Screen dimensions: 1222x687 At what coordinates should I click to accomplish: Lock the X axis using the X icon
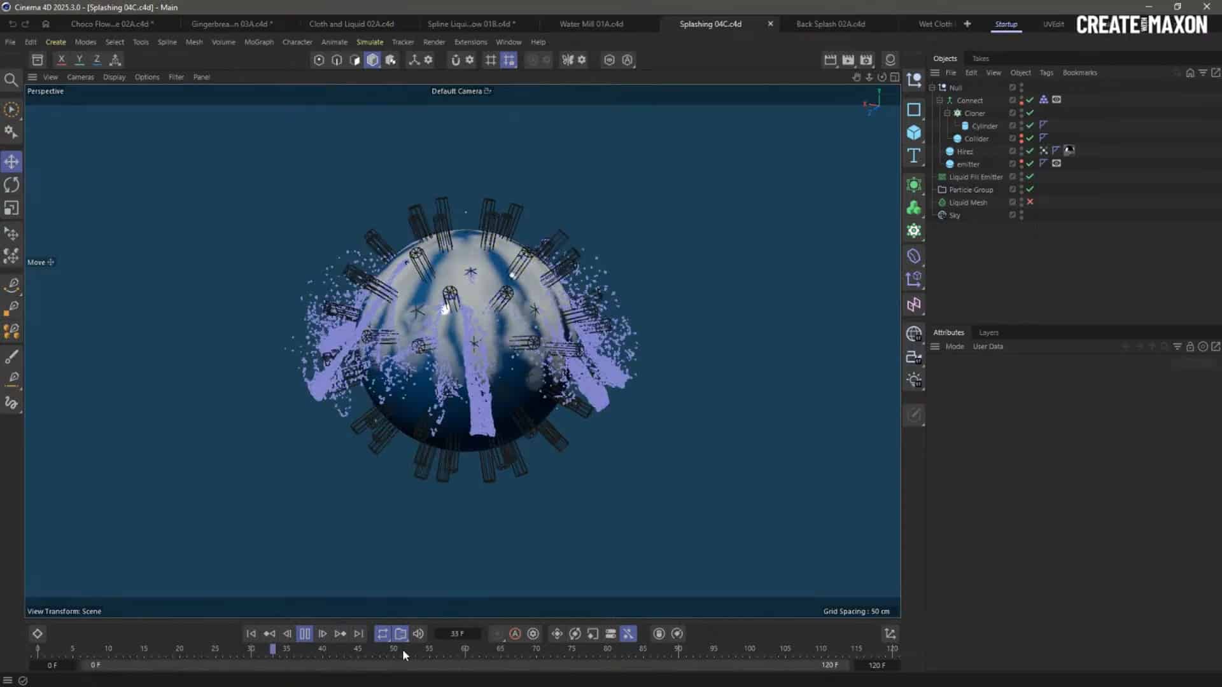(61, 59)
